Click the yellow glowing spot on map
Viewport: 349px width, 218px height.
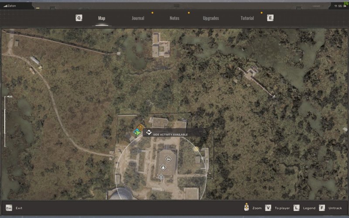tap(196, 149)
